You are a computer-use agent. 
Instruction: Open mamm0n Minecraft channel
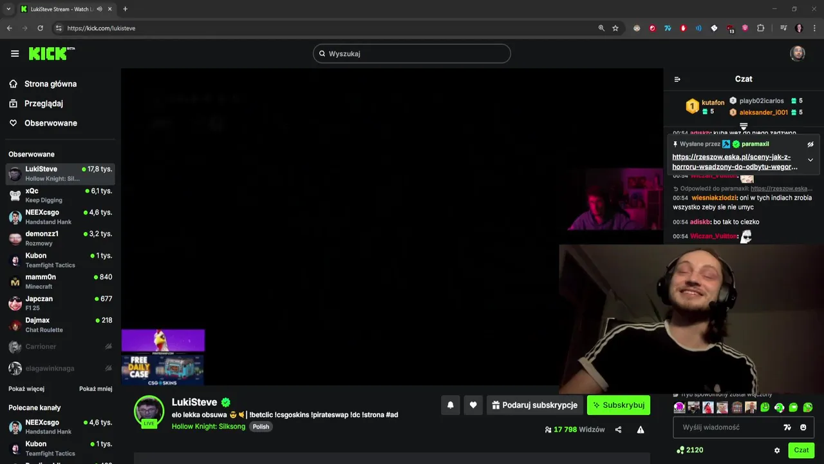coord(61,282)
